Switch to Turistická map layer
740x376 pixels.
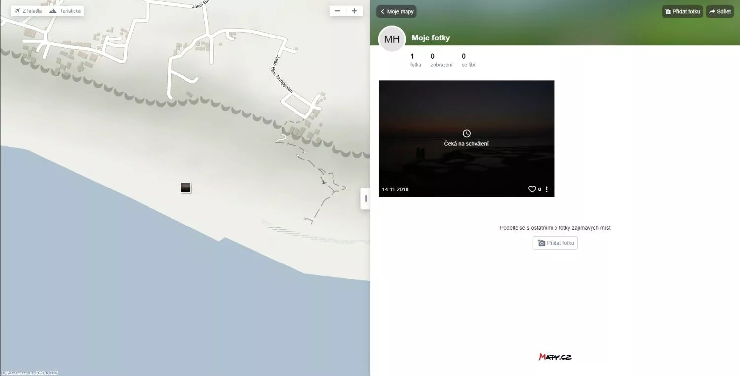click(65, 11)
